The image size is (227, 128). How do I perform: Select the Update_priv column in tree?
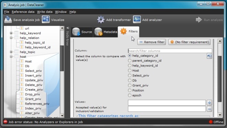pyautogui.click(x=34, y=80)
